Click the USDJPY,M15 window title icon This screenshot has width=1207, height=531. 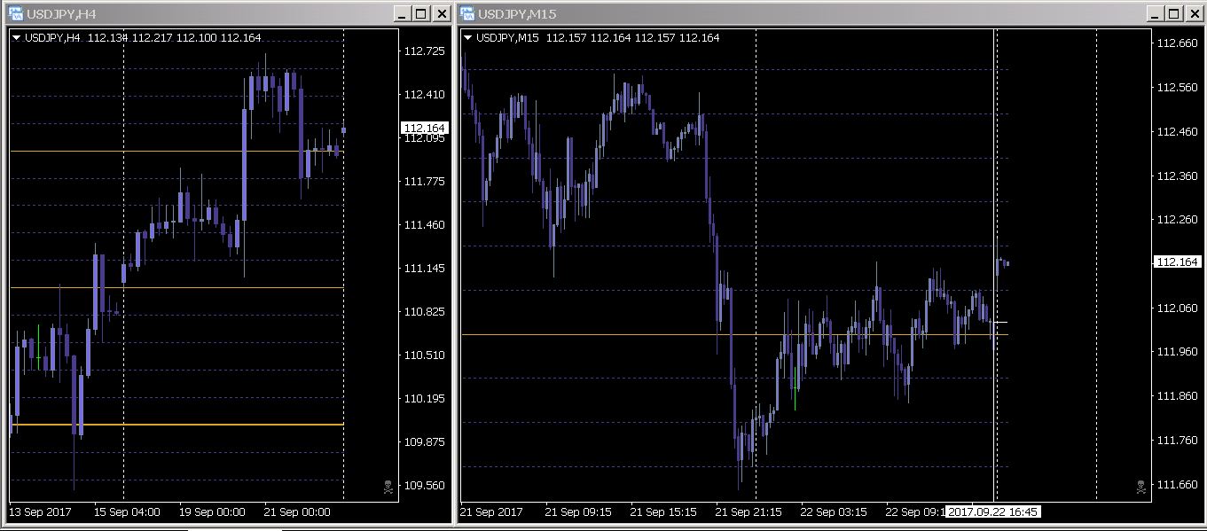point(466,13)
